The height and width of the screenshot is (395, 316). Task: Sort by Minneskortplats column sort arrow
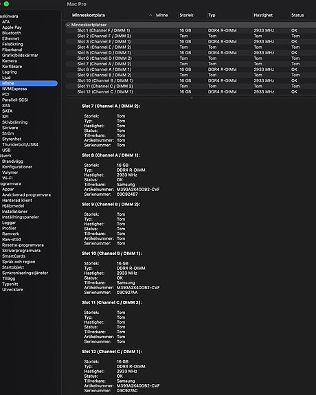pos(150,15)
